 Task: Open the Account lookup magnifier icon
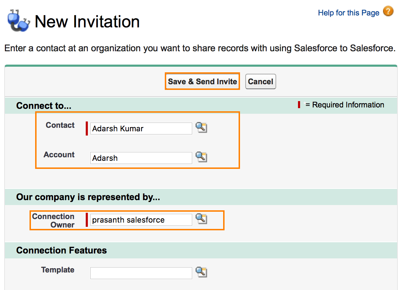(x=201, y=157)
